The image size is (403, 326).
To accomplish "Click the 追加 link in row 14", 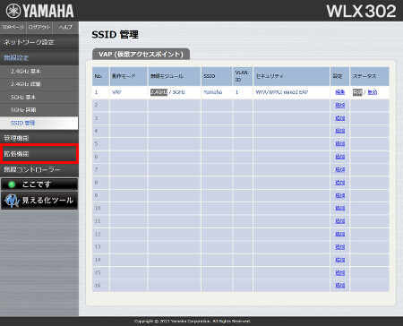I will [340, 260].
